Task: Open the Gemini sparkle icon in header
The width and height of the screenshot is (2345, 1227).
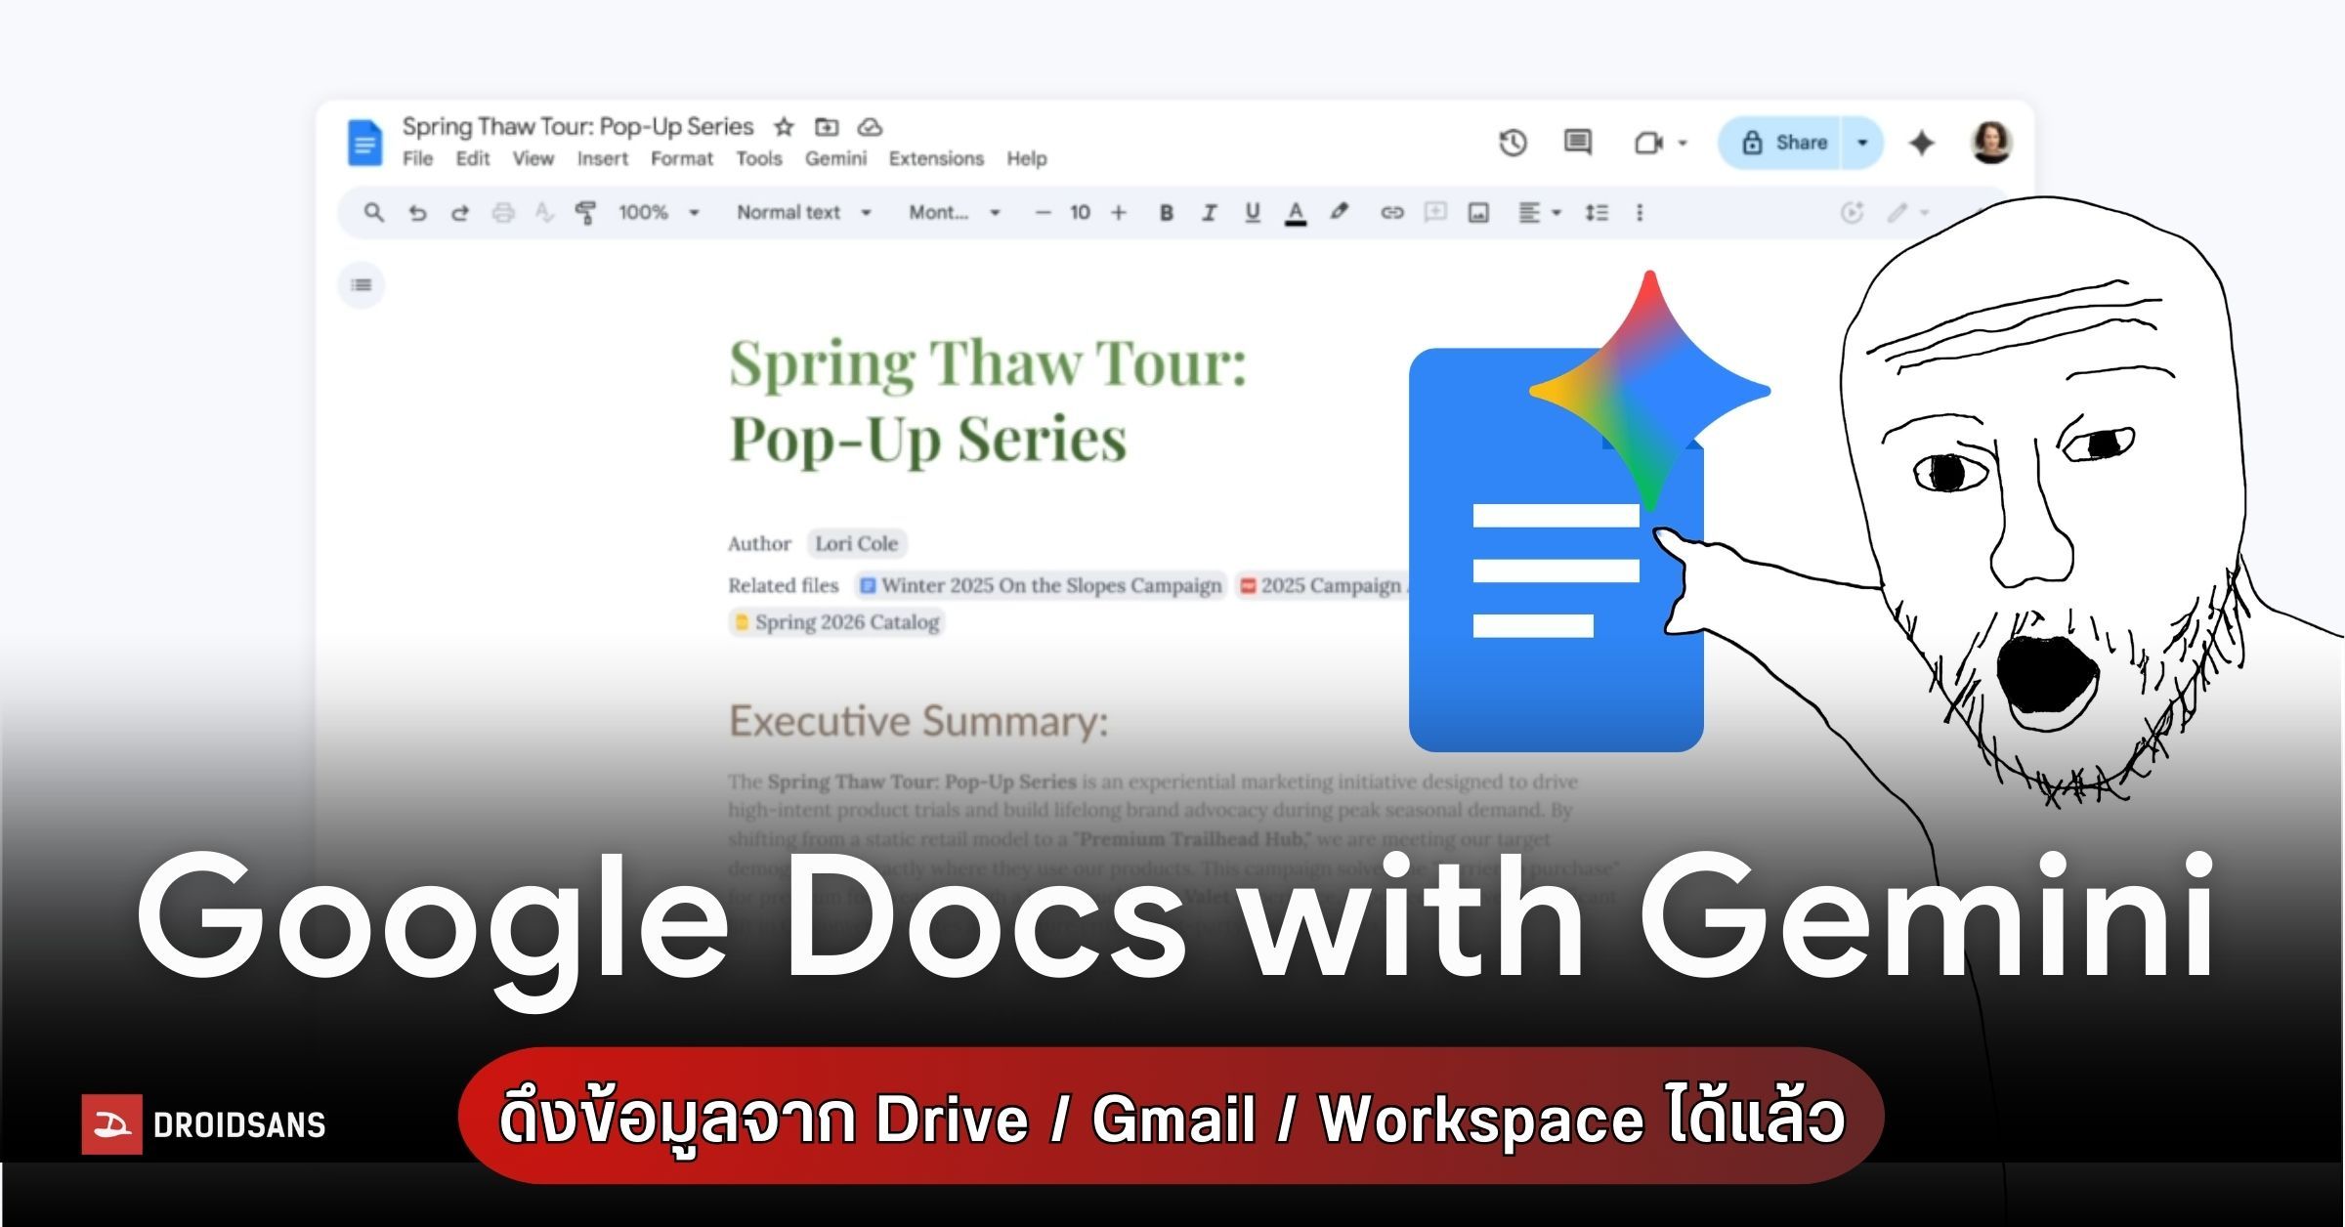Action: [1922, 143]
